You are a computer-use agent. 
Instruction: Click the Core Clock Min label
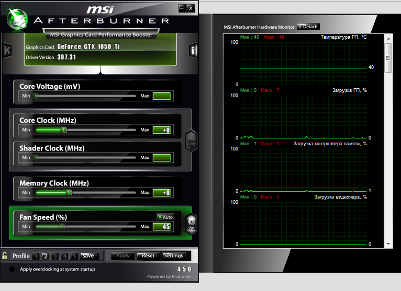pos(26,130)
